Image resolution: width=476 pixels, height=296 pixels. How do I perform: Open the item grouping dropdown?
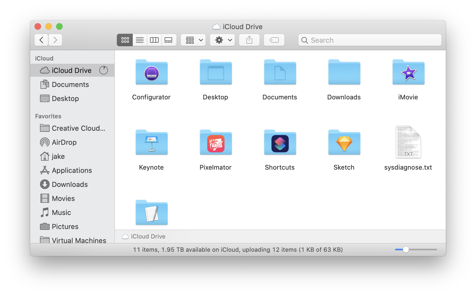[x=193, y=40]
